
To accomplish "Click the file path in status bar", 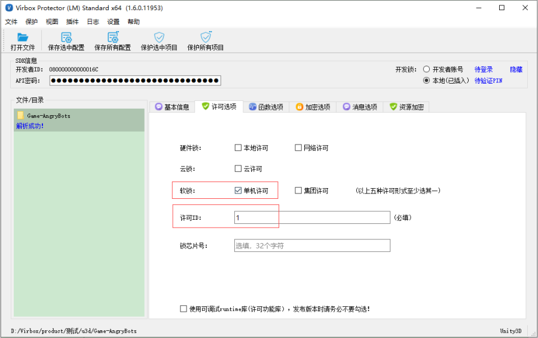I will point(74,331).
